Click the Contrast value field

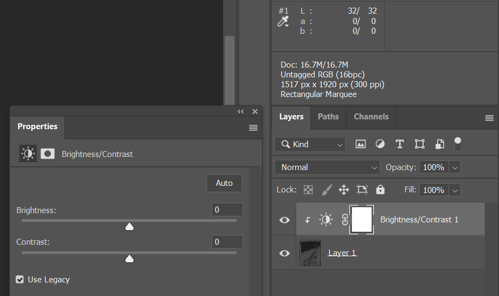click(x=227, y=241)
